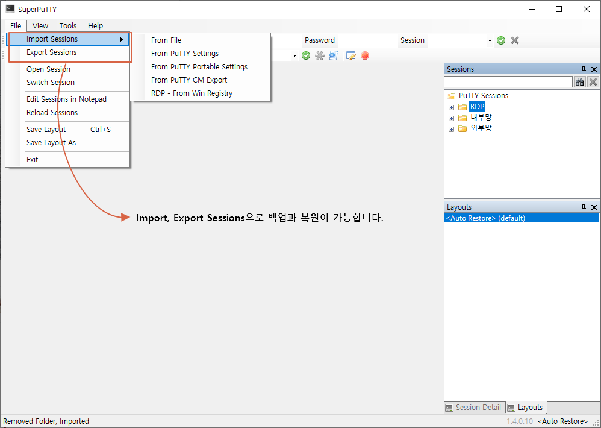601x428 pixels.
Task: Select From PuTTY Portable Settings option
Action: pos(201,67)
